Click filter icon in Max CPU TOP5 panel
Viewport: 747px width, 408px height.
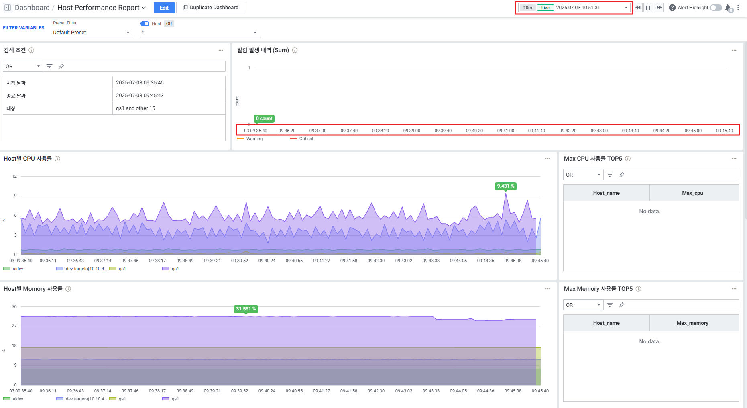[x=609, y=175]
